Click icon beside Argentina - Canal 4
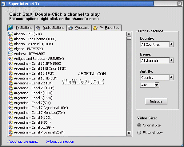 11,93
